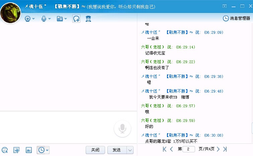
Task: Start a video call with the webcam icon
Action: coord(27,19)
